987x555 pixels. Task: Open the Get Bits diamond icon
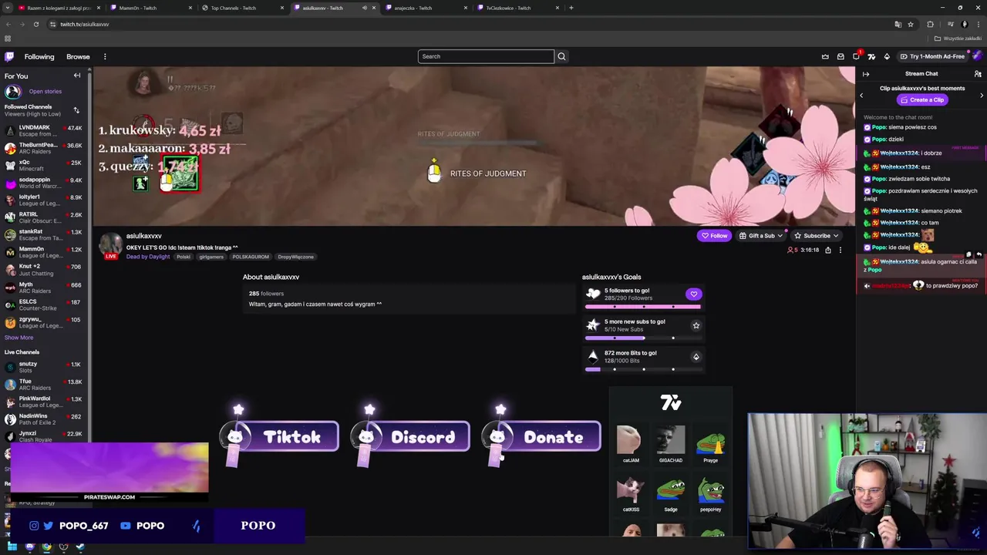(887, 56)
